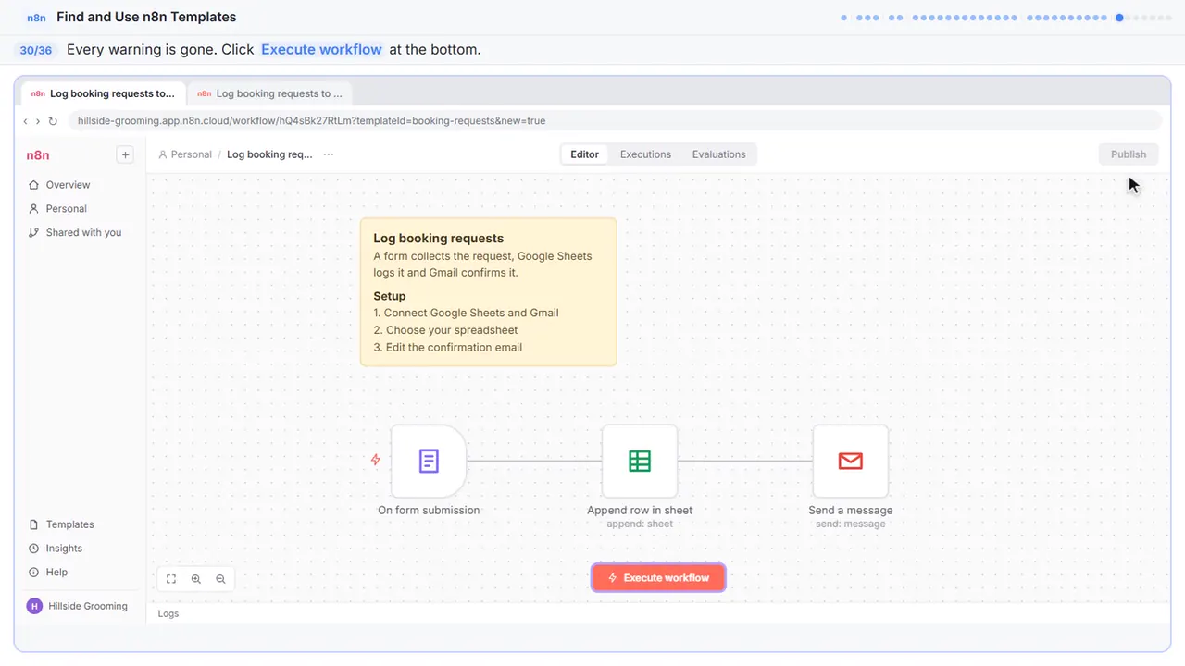Click the red trigger lightning bolt icon
This screenshot has width=1185, height=666.
(x=376, y=460)
